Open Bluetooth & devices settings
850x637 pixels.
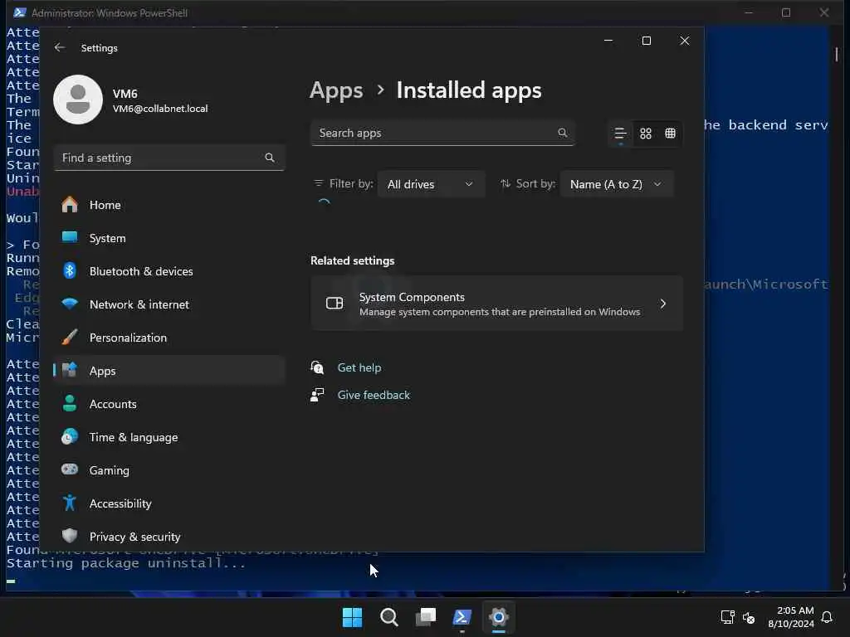pos(169,271)
